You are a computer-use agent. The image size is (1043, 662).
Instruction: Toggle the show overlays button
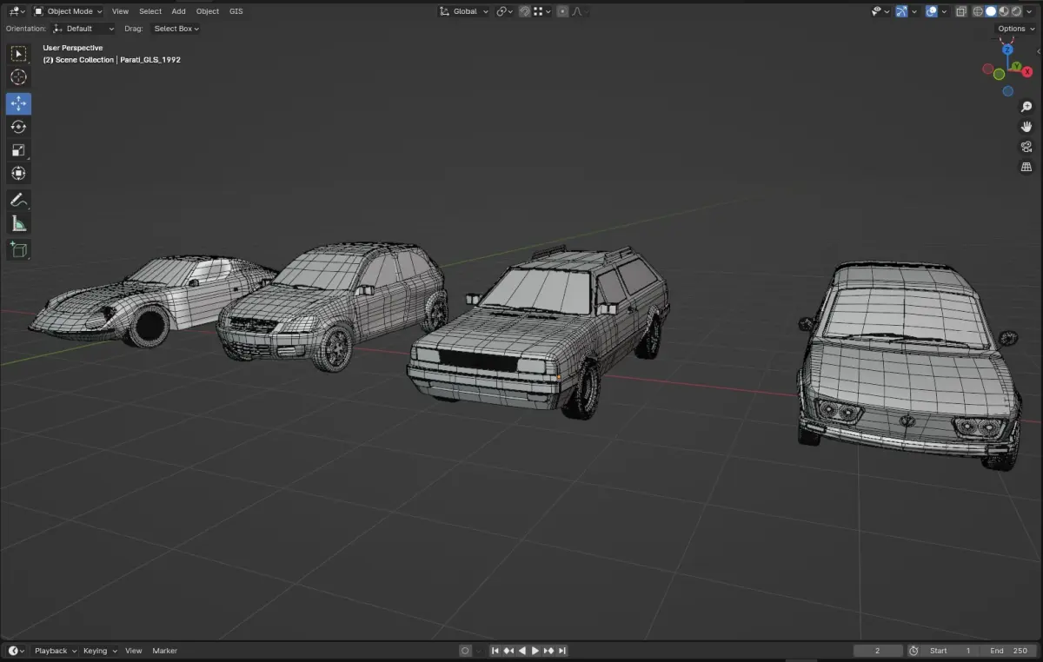(932, 11)
